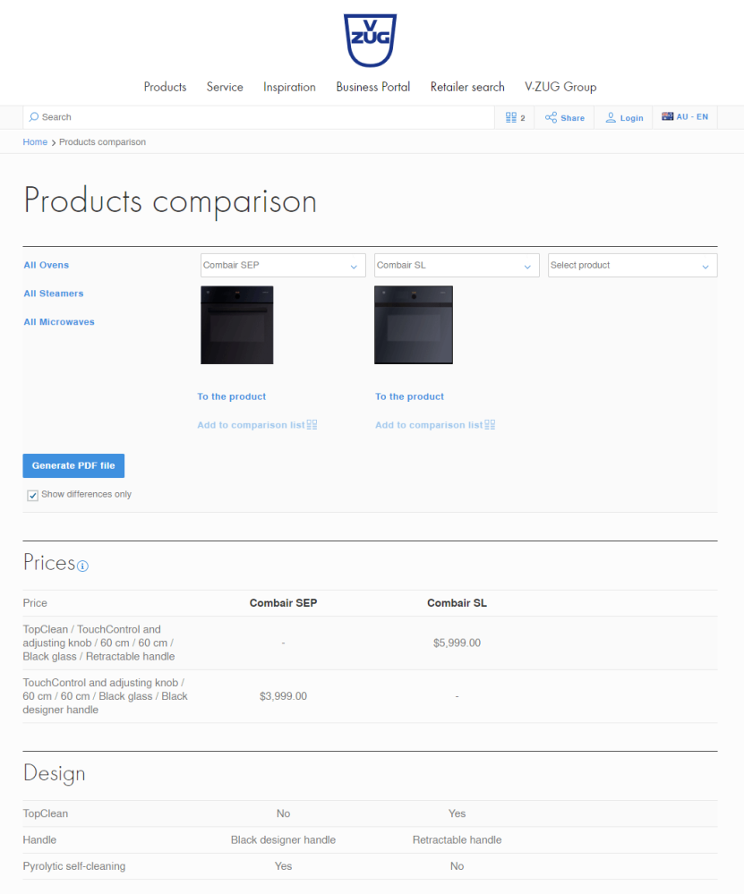744x894 pixels.
Task: Click the Products comparison breadcrumb text
Action: [102, 142]
